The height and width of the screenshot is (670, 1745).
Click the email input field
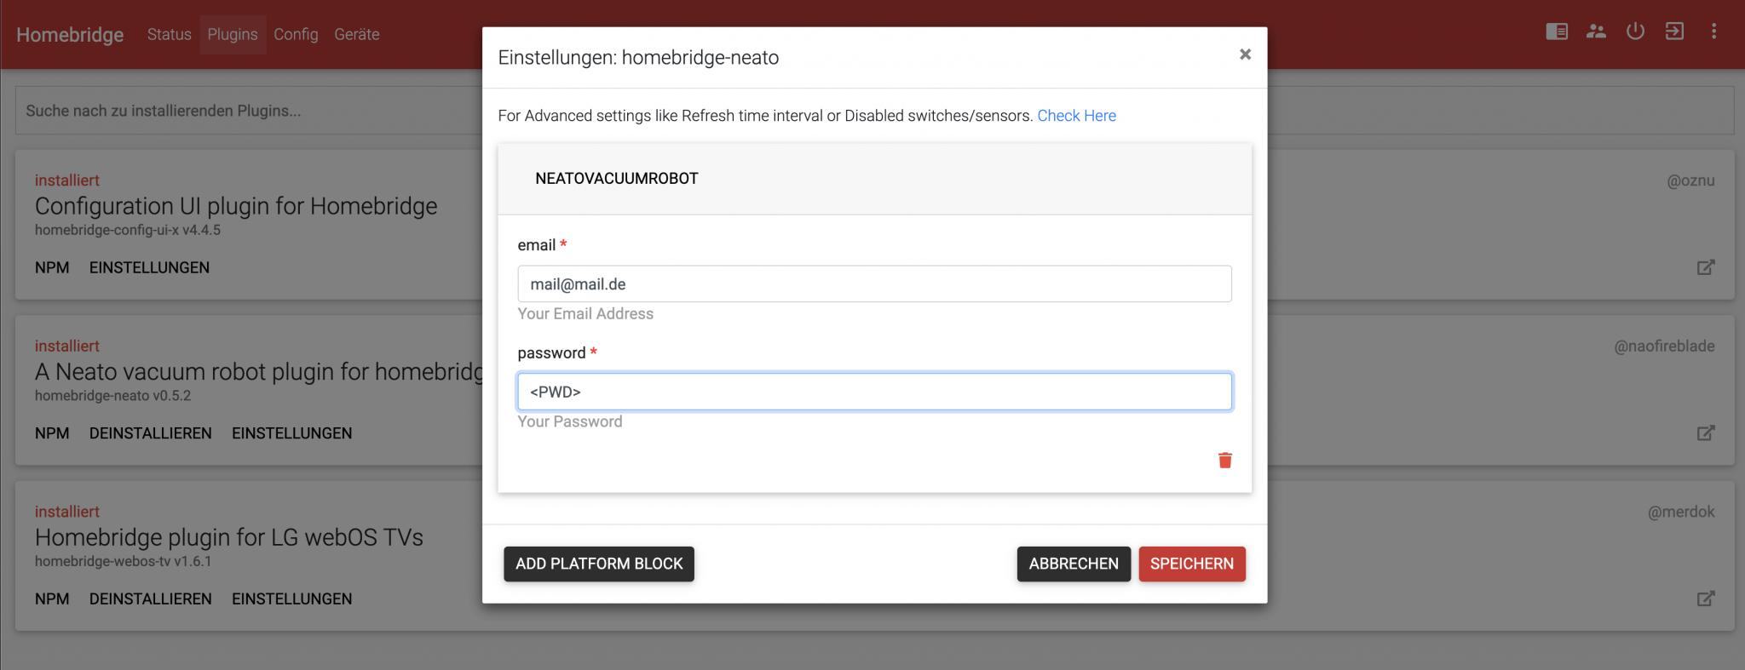874,283
